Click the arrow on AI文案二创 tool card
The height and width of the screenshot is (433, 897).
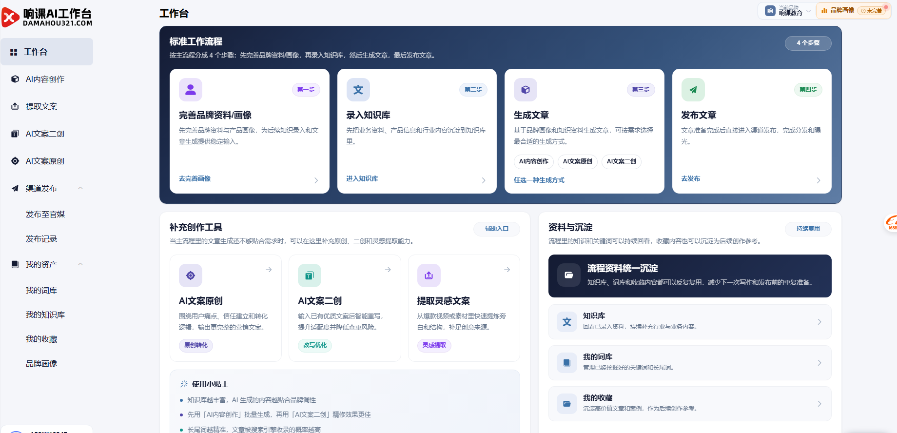pos(388,270)
